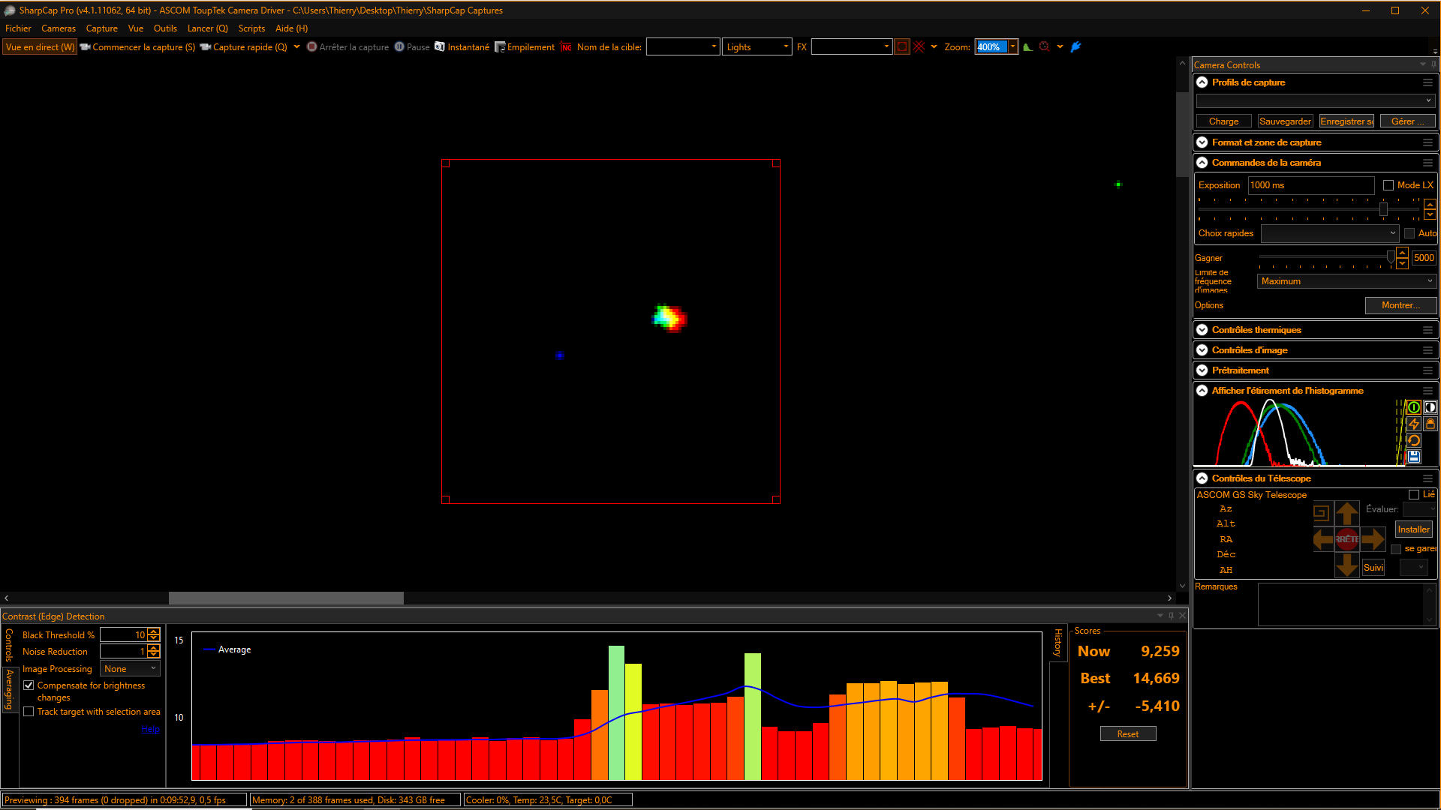Click the blue plug connection icon
The height and width of the screenshot is (810, 1441).
click(x=1075, y=46)
